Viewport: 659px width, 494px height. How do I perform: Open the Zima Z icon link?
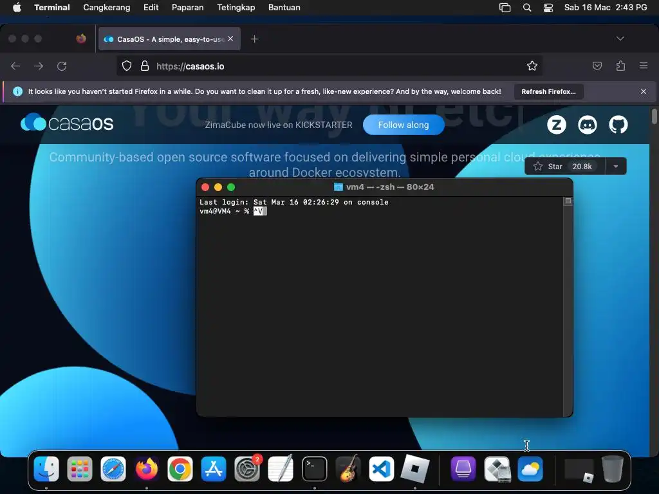(557, 125)
